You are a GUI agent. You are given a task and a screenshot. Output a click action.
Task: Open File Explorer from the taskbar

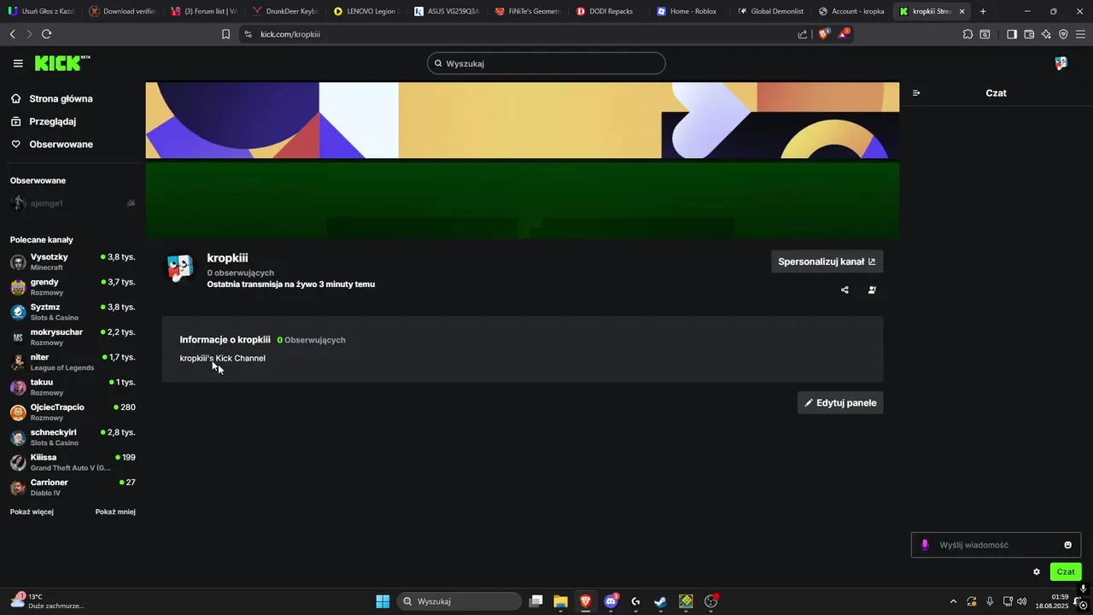tap(561, 601)
